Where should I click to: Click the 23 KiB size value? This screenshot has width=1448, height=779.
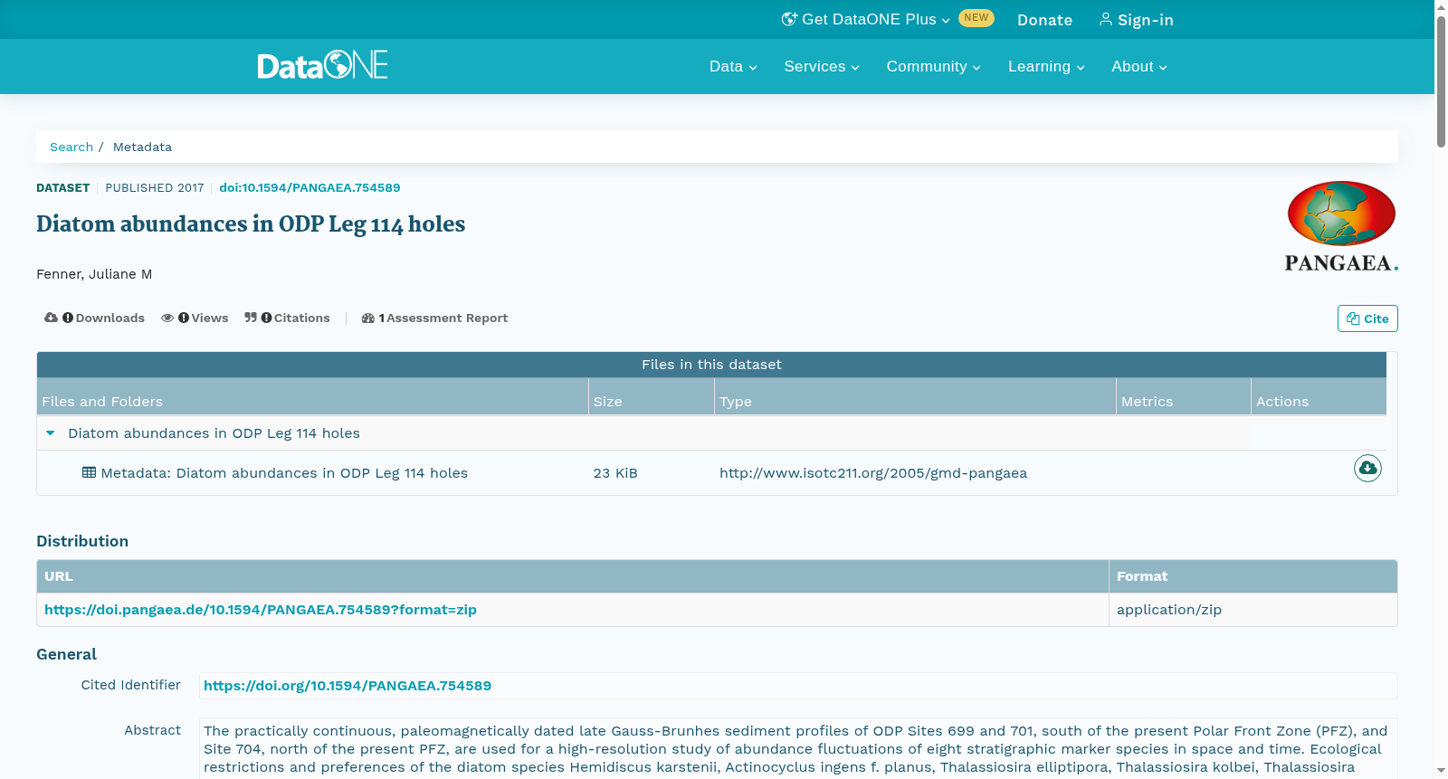(615, 473)
